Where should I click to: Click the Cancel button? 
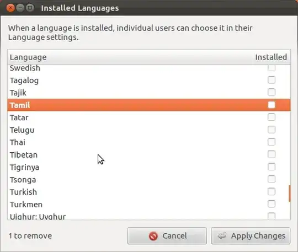(167, 236)
